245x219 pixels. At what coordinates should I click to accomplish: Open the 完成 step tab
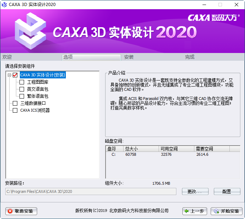click(x=190, y=57)
